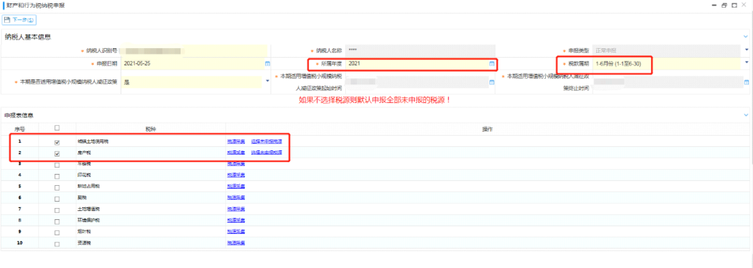
Task: Open 税源采集 link for 契税
Action: click(x=236, y=198)
